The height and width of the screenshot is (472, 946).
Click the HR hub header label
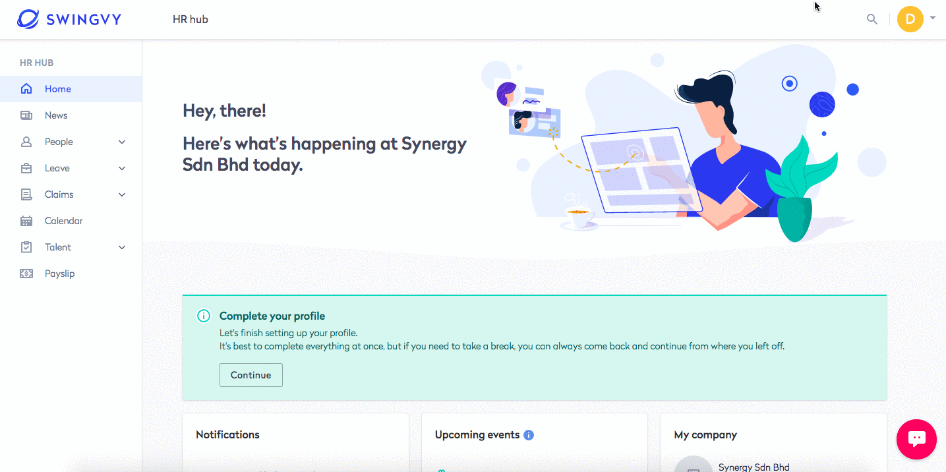pos(191,19)
